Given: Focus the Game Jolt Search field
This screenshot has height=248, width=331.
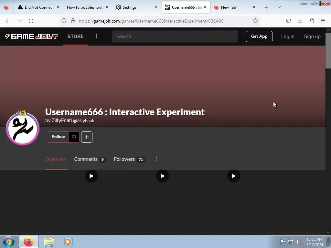Looking at the screenshot, I should 175,36.
